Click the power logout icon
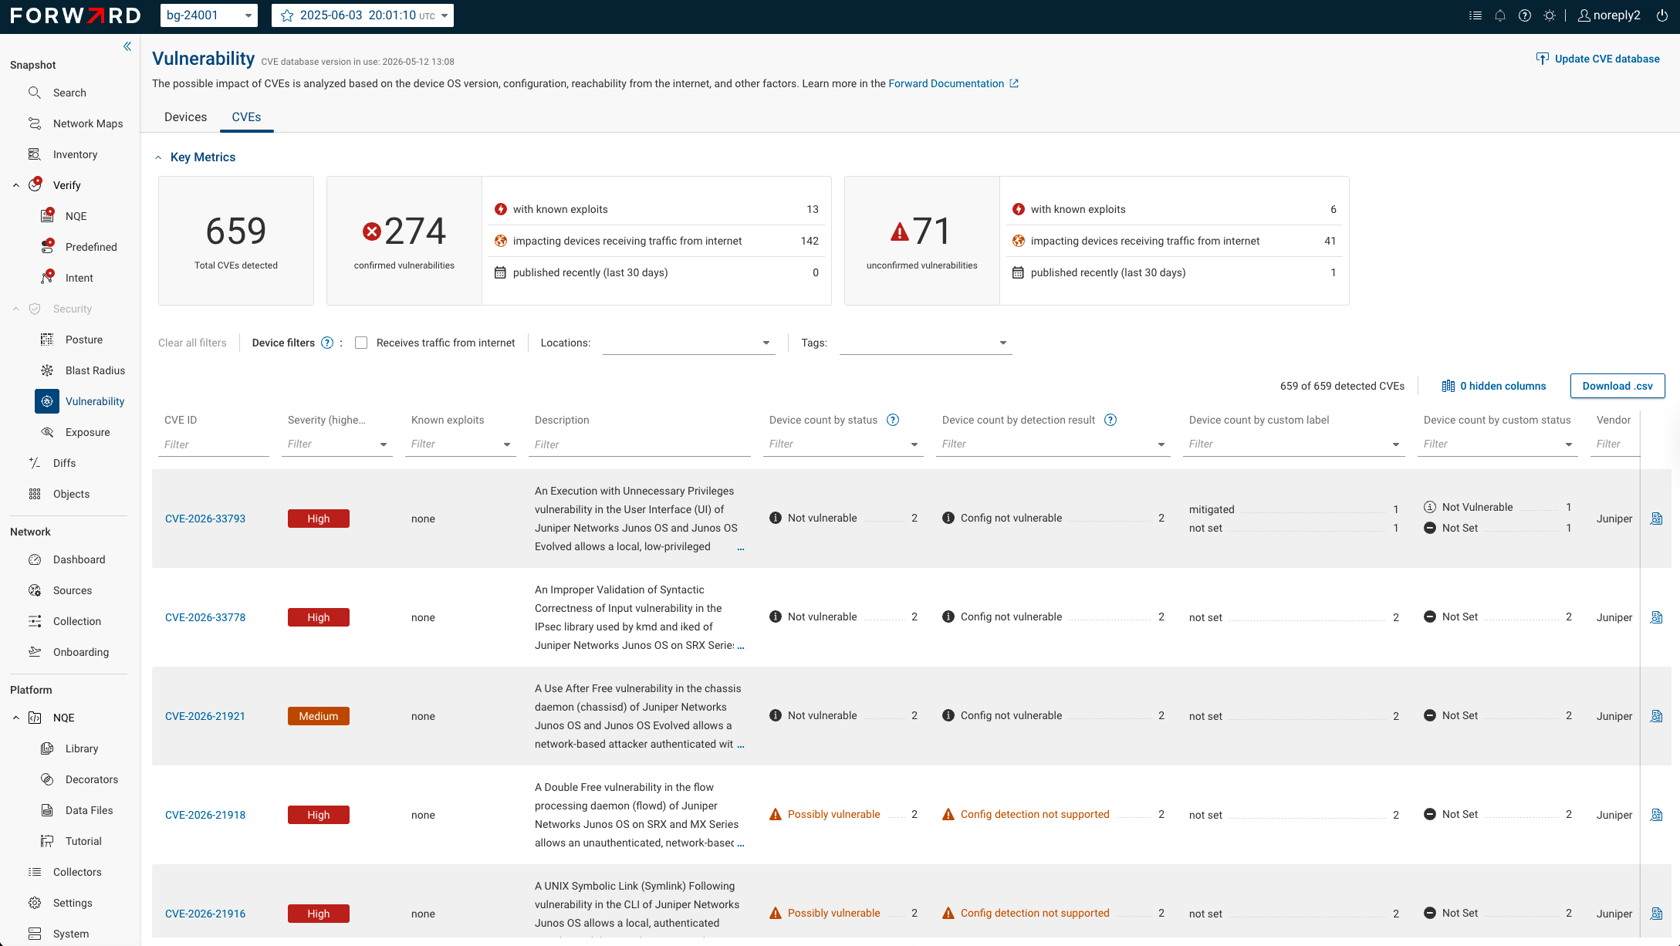The width and height of the screenshot is (1680, 946). (x=1662, y=15)
